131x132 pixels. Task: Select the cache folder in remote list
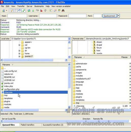[x=78, y=67]
